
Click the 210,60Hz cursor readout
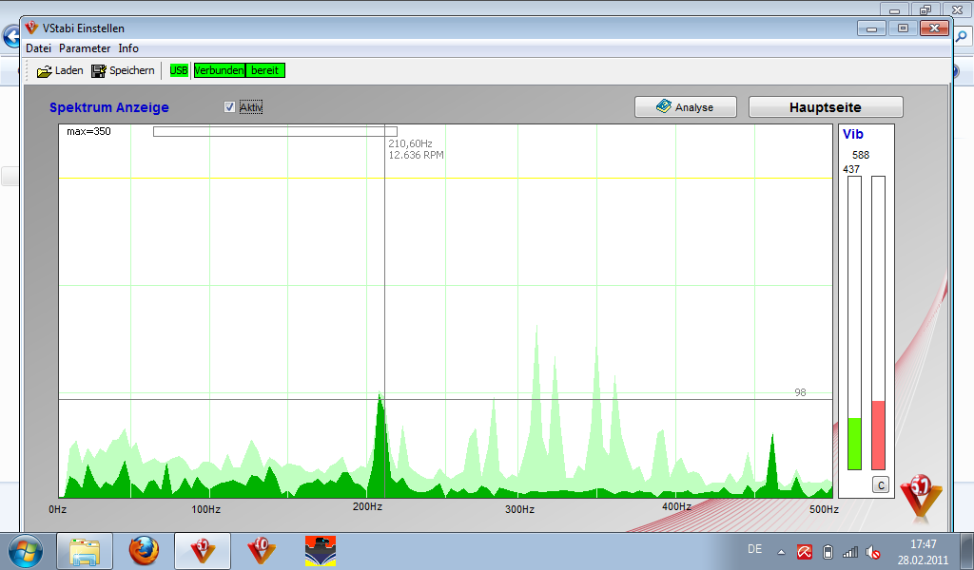410,143
